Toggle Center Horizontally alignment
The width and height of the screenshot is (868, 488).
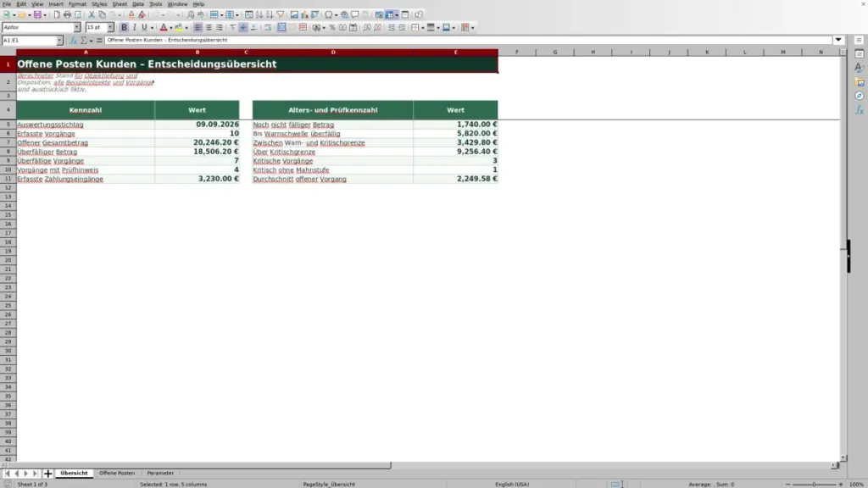(x=209, y=28)
